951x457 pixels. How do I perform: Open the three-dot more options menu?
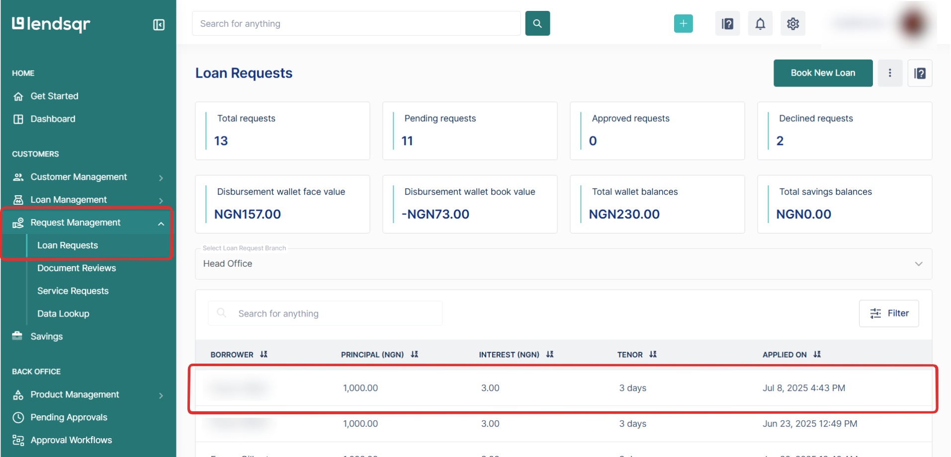tap(890, 73)
